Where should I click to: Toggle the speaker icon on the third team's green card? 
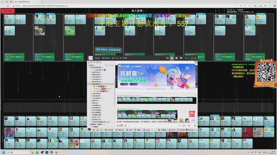click(x=73, y=28)
